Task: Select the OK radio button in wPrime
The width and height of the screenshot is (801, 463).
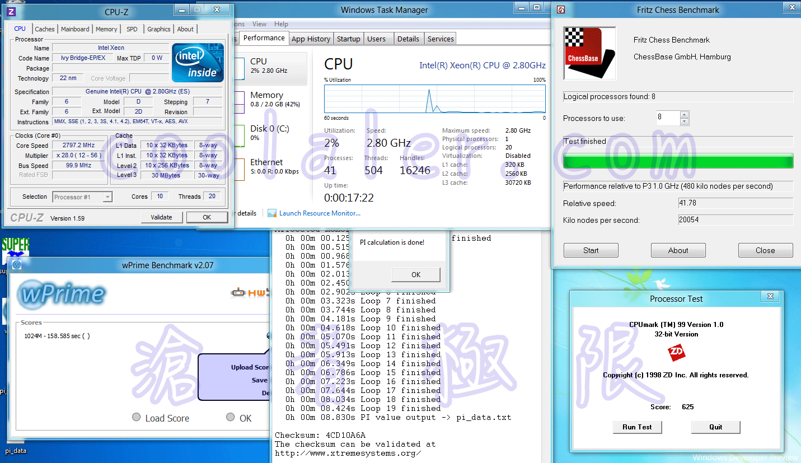Action: coord(230,417)
